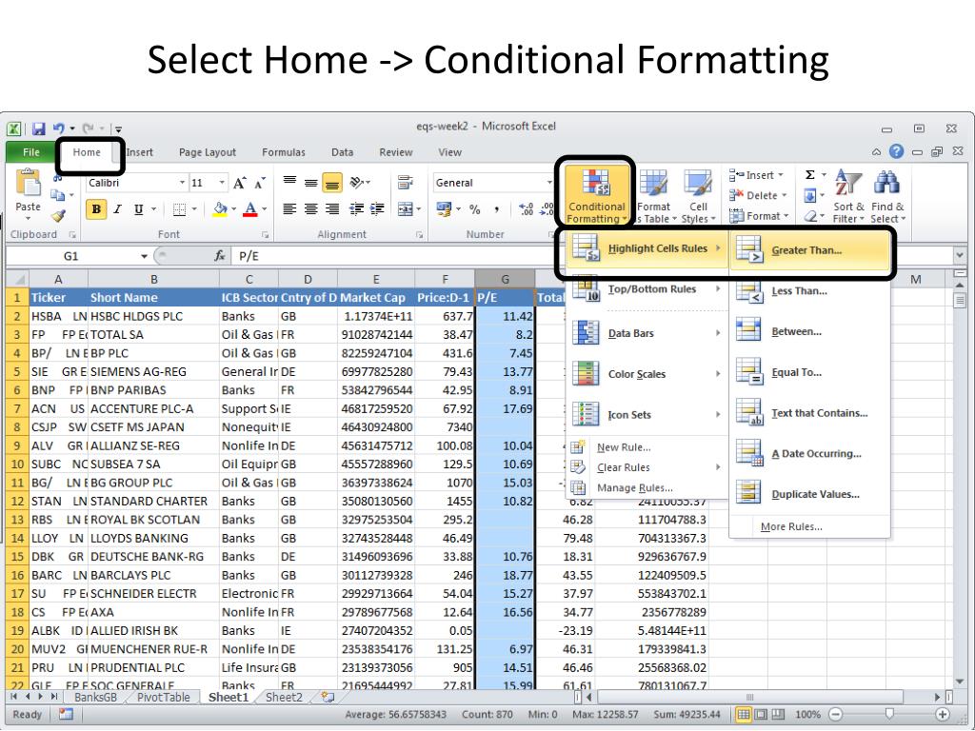This screenshot has height=731, width=975.
Task: Toggle Center text alignment button
Action: tap(311, 208)
